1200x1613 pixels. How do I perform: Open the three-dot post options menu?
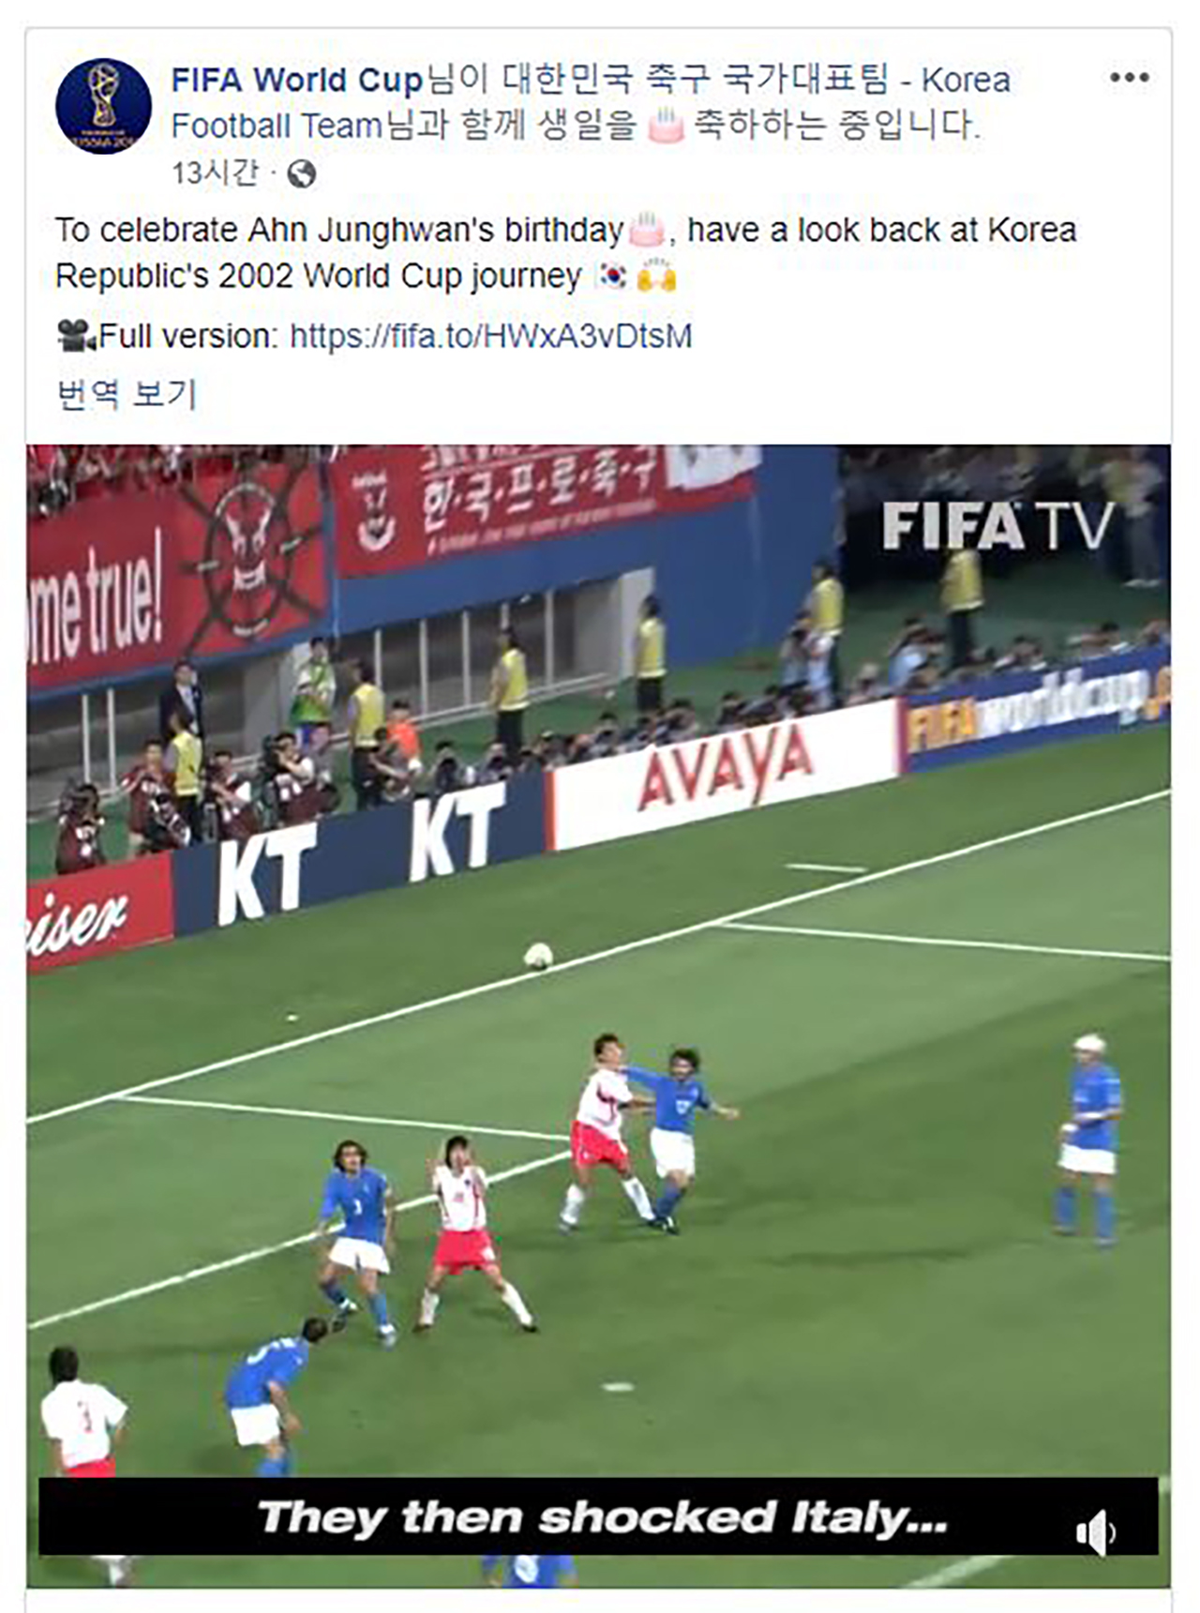(x=1129, y=78)
